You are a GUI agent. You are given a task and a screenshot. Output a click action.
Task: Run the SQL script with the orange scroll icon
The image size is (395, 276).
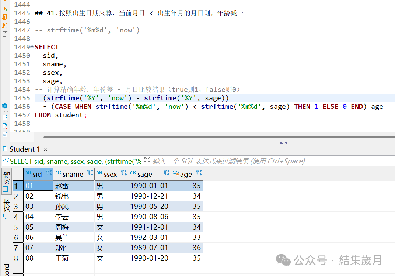pyautogui.click(x=5, y=17)
